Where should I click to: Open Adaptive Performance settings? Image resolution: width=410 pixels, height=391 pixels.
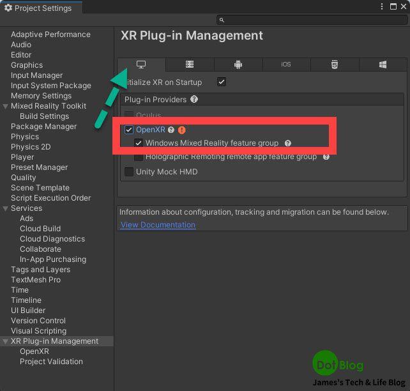click(x=50, y=34)
